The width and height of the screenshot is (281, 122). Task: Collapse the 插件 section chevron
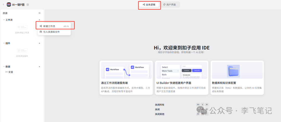tap(4, 43)
